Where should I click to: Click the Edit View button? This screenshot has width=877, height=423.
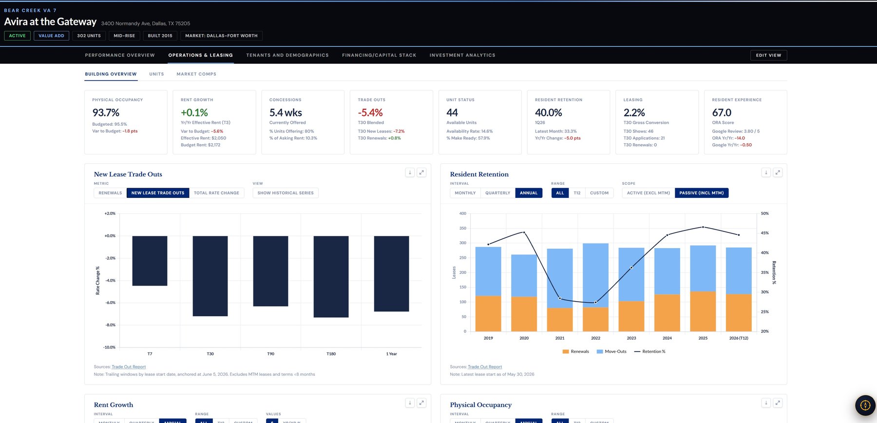768,56
